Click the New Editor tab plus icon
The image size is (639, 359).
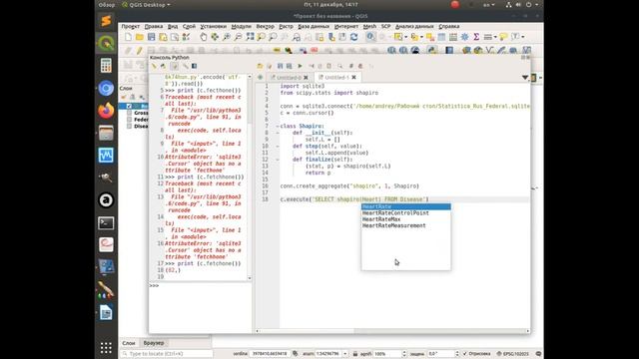pos(261,78)
